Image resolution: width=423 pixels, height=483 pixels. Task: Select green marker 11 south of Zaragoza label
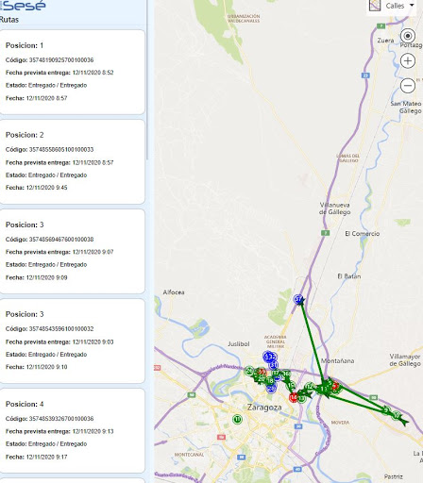coord(237,419)
